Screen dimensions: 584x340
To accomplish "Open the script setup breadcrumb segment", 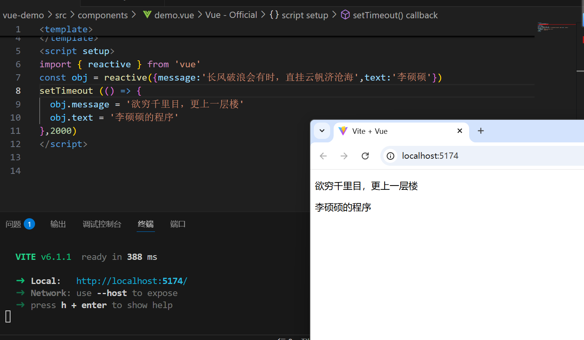I will (x=305, y=15).
